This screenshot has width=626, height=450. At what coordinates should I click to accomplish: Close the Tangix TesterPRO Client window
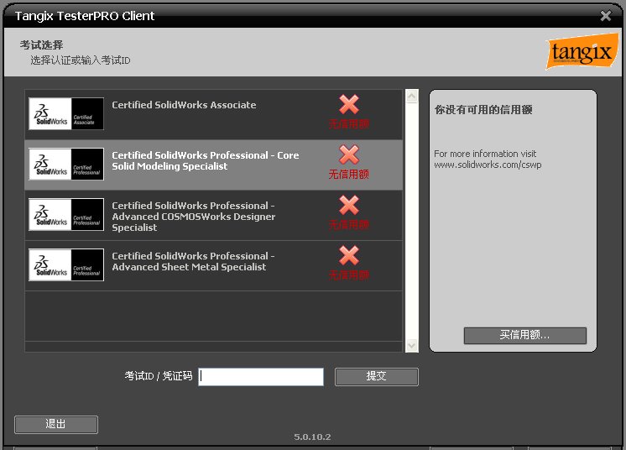(x=606, y=16)
